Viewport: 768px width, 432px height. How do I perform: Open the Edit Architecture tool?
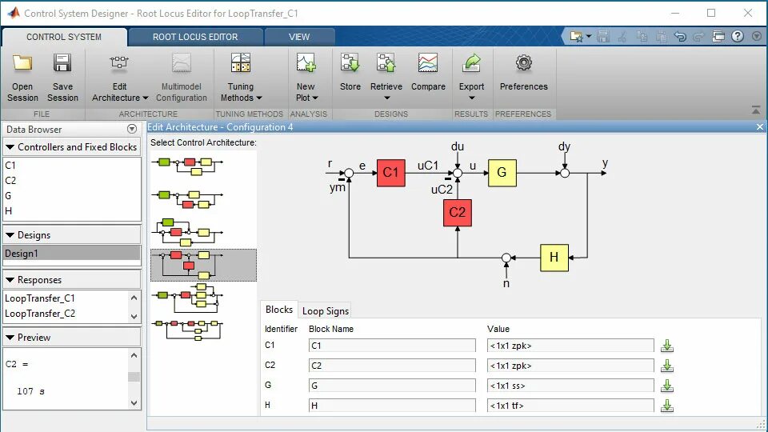(x=119, y=78)
